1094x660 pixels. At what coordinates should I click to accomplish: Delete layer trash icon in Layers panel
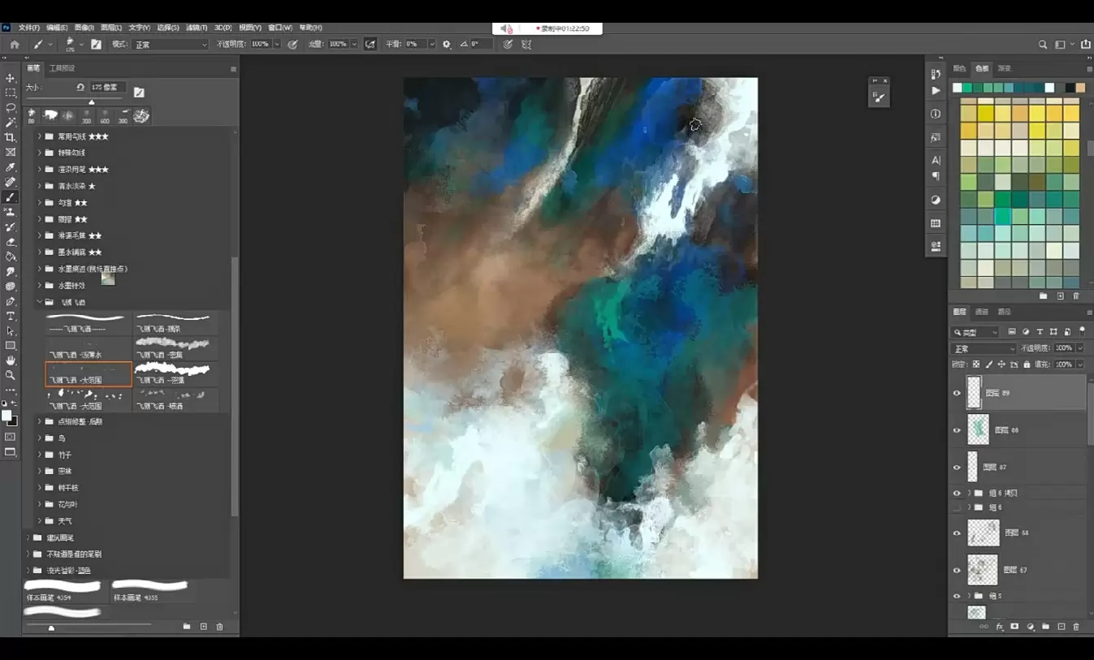click(x=1076, y=627)
